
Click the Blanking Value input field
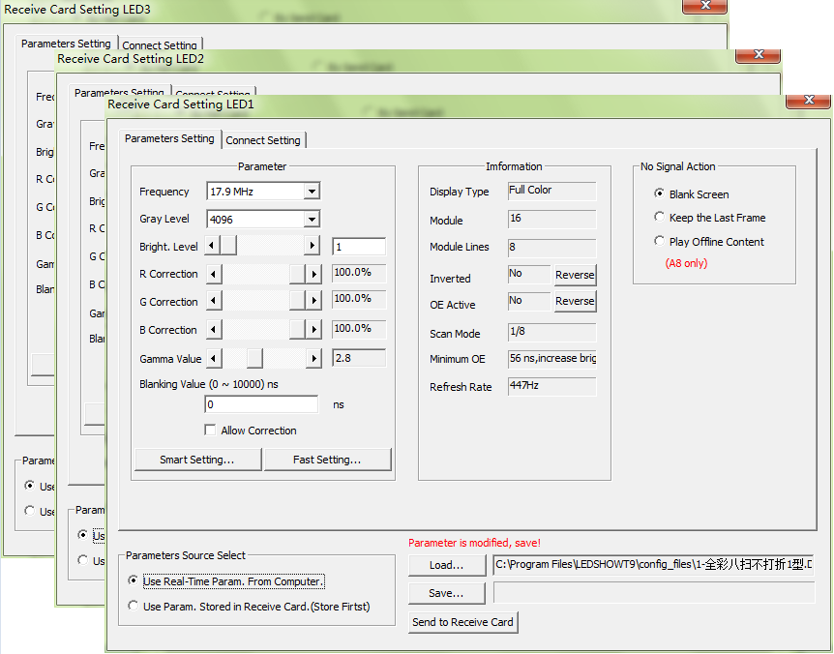[261, 404]
